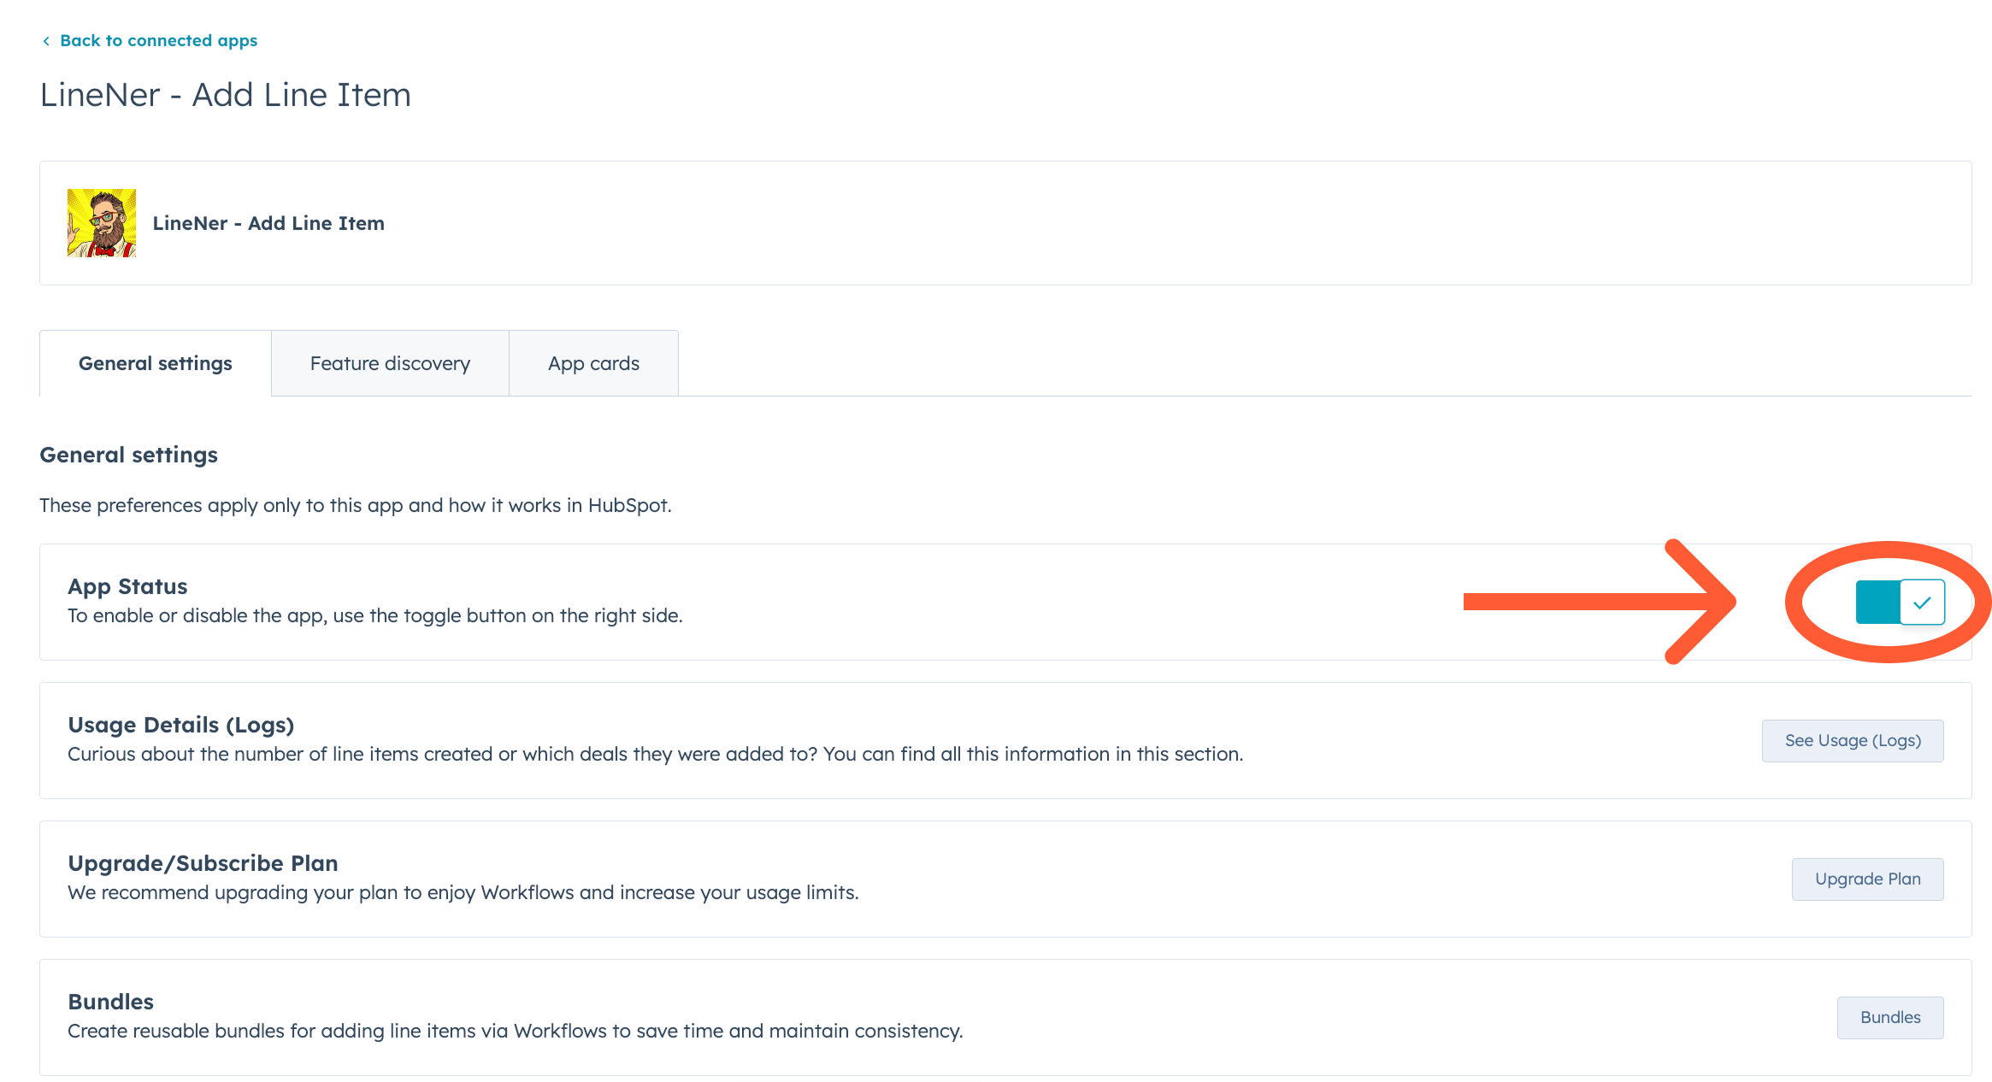Open the Bundles button
The height and width of the screenshot is (1082, 1992).
click(1890, 1017)
